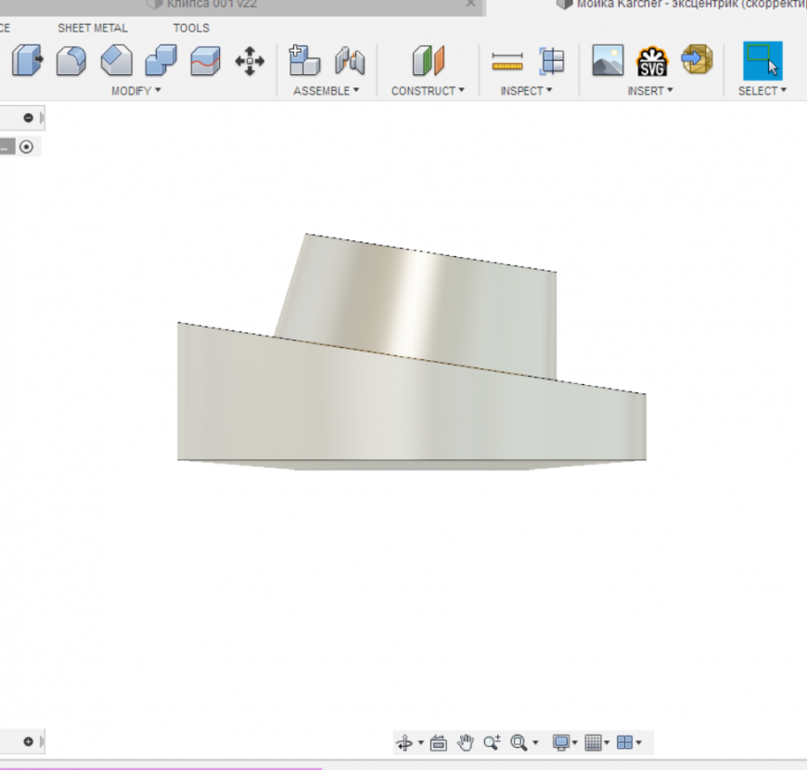Expand the comments panel plus button
The height and width of the screenshot is (770, 807).
coord(29,741)
